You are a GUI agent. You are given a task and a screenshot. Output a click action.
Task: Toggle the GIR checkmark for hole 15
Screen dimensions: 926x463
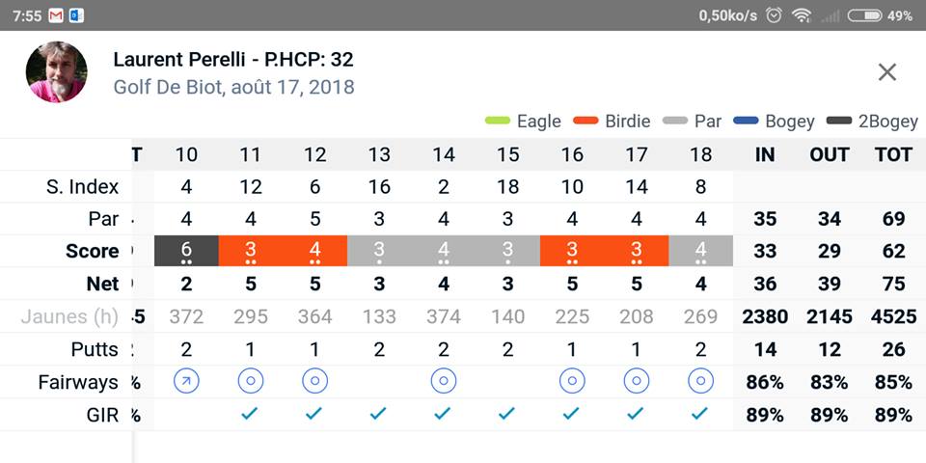(x=508, y=414)
